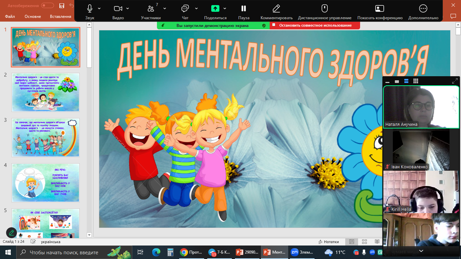461x259 pixels.
Task: Switch to Zoom Элем... taskbar item
Action: coord(302,252)
